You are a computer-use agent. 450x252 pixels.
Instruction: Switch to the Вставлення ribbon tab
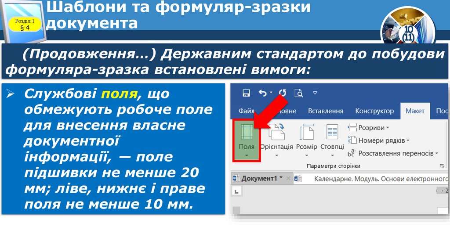326,111
